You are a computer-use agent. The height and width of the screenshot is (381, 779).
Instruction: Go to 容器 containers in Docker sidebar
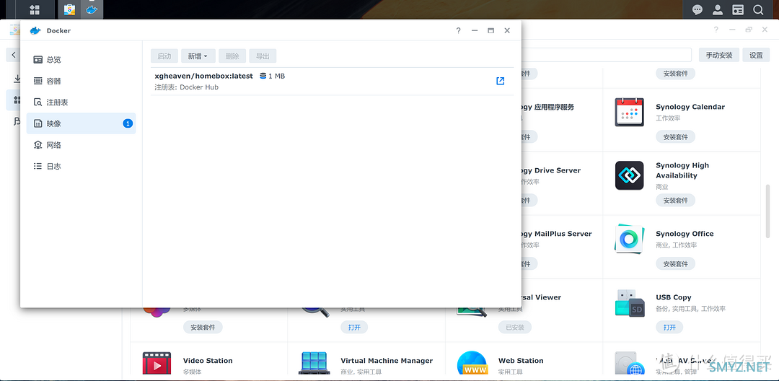(x=81, y=81)
